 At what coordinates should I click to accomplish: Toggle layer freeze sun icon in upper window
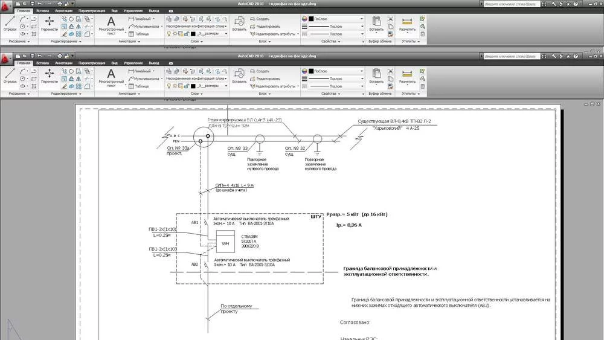175,34
